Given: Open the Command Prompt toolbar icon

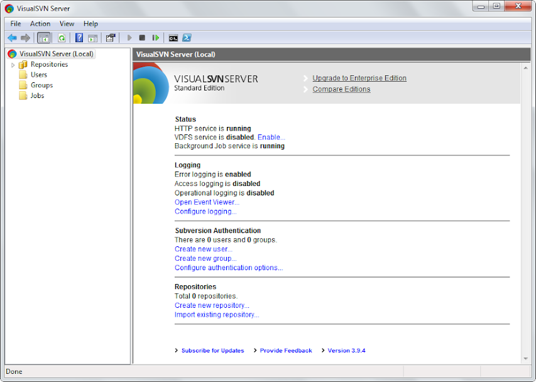Looking at the screenshot, I should 173,38.
